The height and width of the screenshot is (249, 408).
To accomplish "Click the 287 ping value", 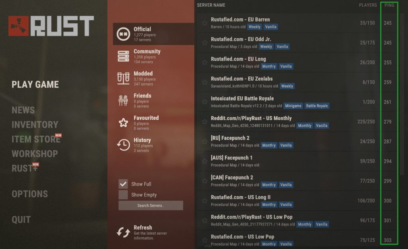I will point(387,141).
